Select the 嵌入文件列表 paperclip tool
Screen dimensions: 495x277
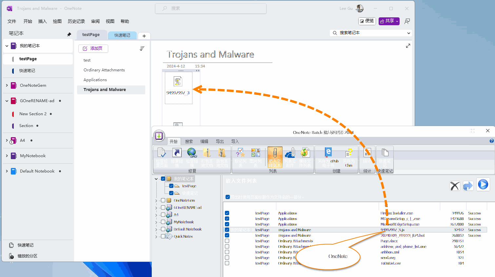click(x=275, y=157)
